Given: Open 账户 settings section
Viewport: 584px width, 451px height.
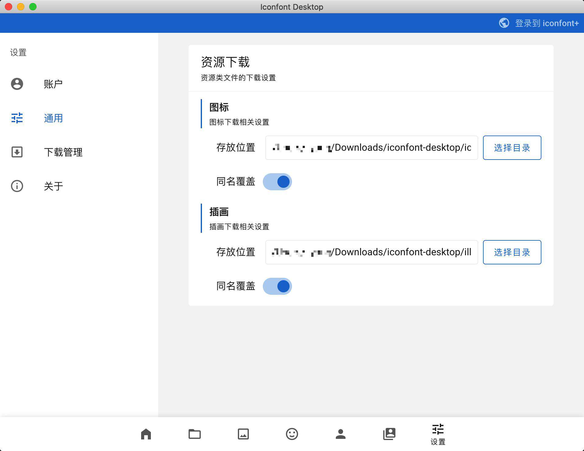Looking at the screenshot, I should point(79,84).
